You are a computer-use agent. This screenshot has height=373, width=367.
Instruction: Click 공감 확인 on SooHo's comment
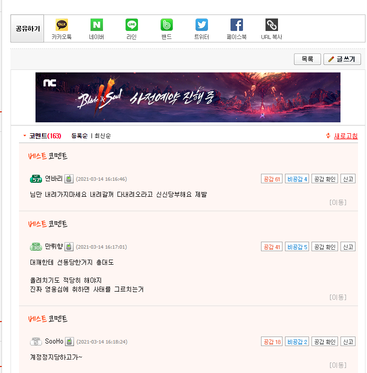pos(324,342)
